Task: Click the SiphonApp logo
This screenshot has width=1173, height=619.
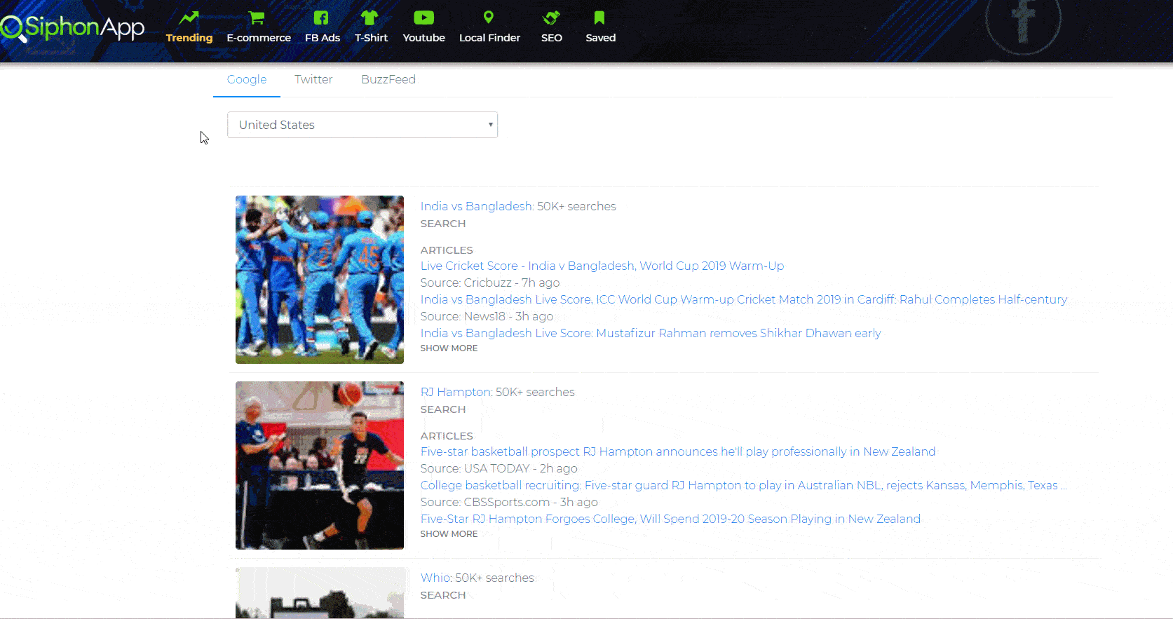Action: 72,28
